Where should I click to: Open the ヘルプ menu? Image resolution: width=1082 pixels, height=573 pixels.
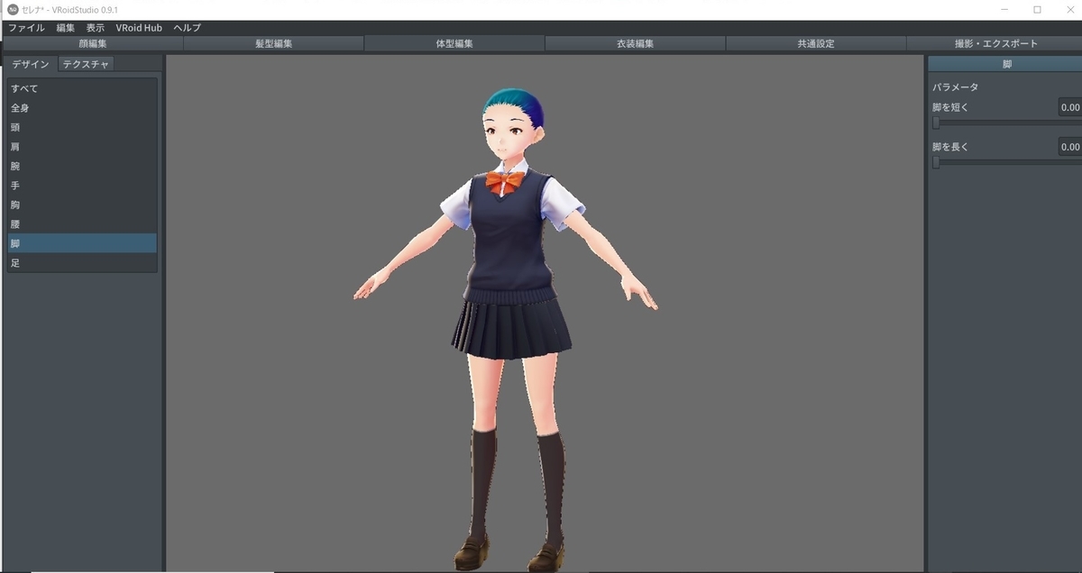pyautogui.click(x=185, y=28)
